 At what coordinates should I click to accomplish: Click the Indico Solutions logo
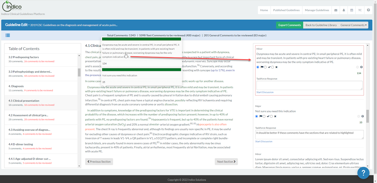point(12,6)
